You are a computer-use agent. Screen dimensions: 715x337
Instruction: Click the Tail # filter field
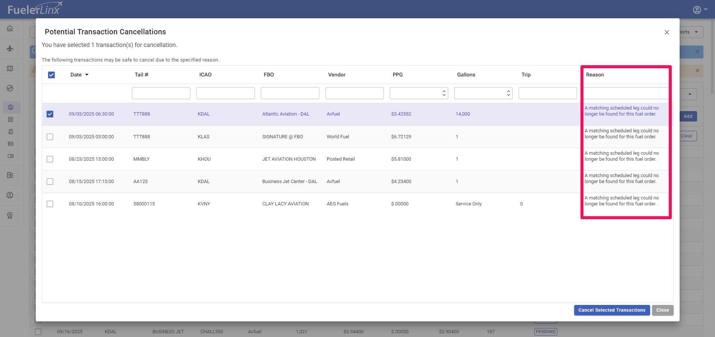pyautogui.click(x=161, y=93)
